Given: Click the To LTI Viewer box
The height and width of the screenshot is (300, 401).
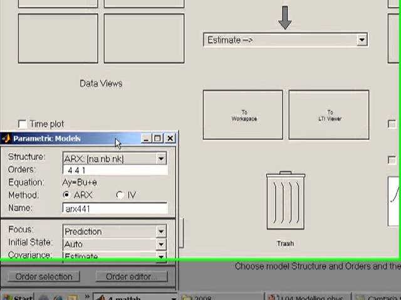Looking at the screenshot, I should 329,115.
